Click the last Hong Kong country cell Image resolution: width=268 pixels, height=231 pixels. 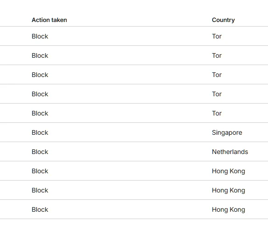click(x=229, y=210)
